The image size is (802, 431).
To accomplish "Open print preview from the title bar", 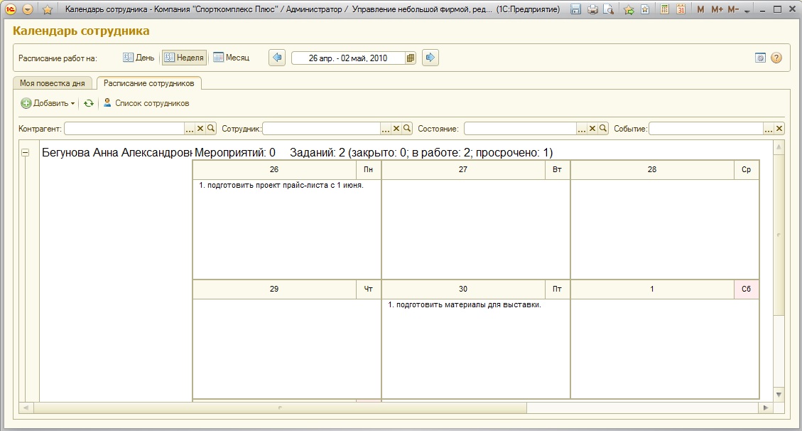I will tap(608, 9).
